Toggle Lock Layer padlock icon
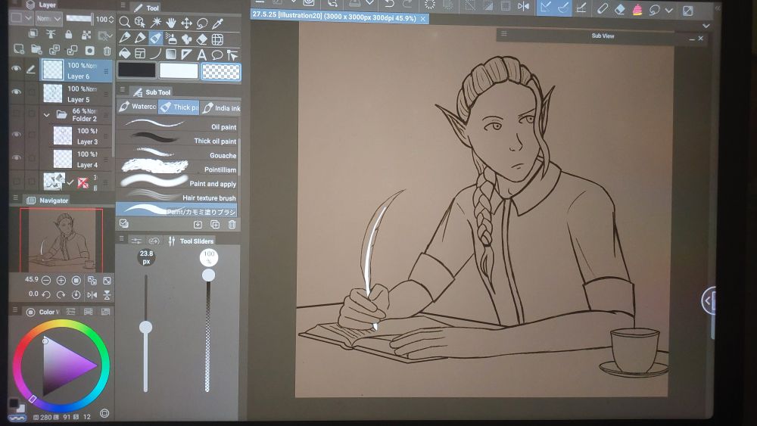 tap(69, 34)
